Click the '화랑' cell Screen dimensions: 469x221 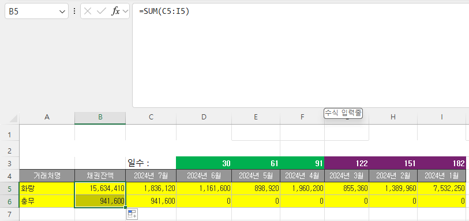coord(47,189)
